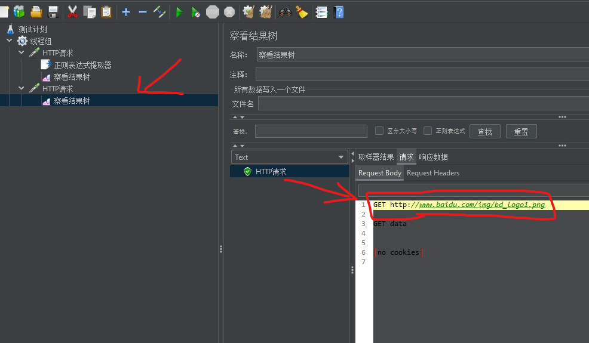Click the '[no cookies]' line text
The width and height of the screenshot is (589, 343).
click(398, 252)
